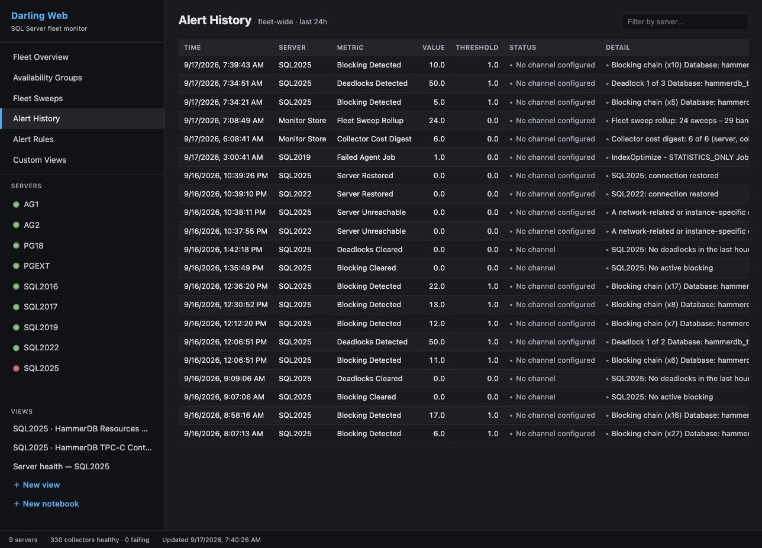This screenshot has width=762, height=548.
Task: Click the Collector Cost Digest metric cell
Action: tap(374, 139)
